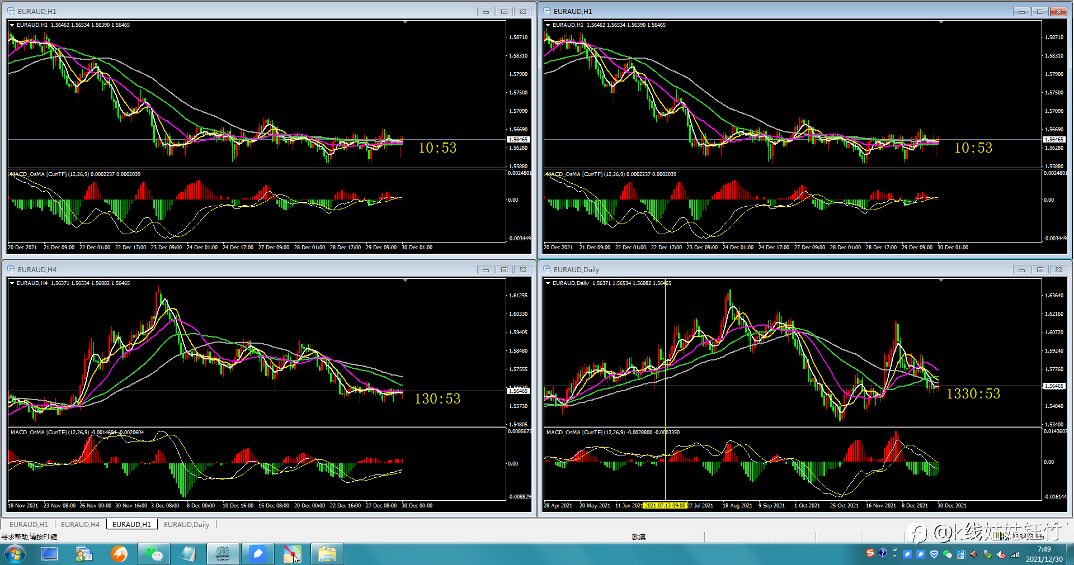Screen dimensions: 1074x565
Task: Click the WeChat icon in the system tray
Action: tap(948, 554)
